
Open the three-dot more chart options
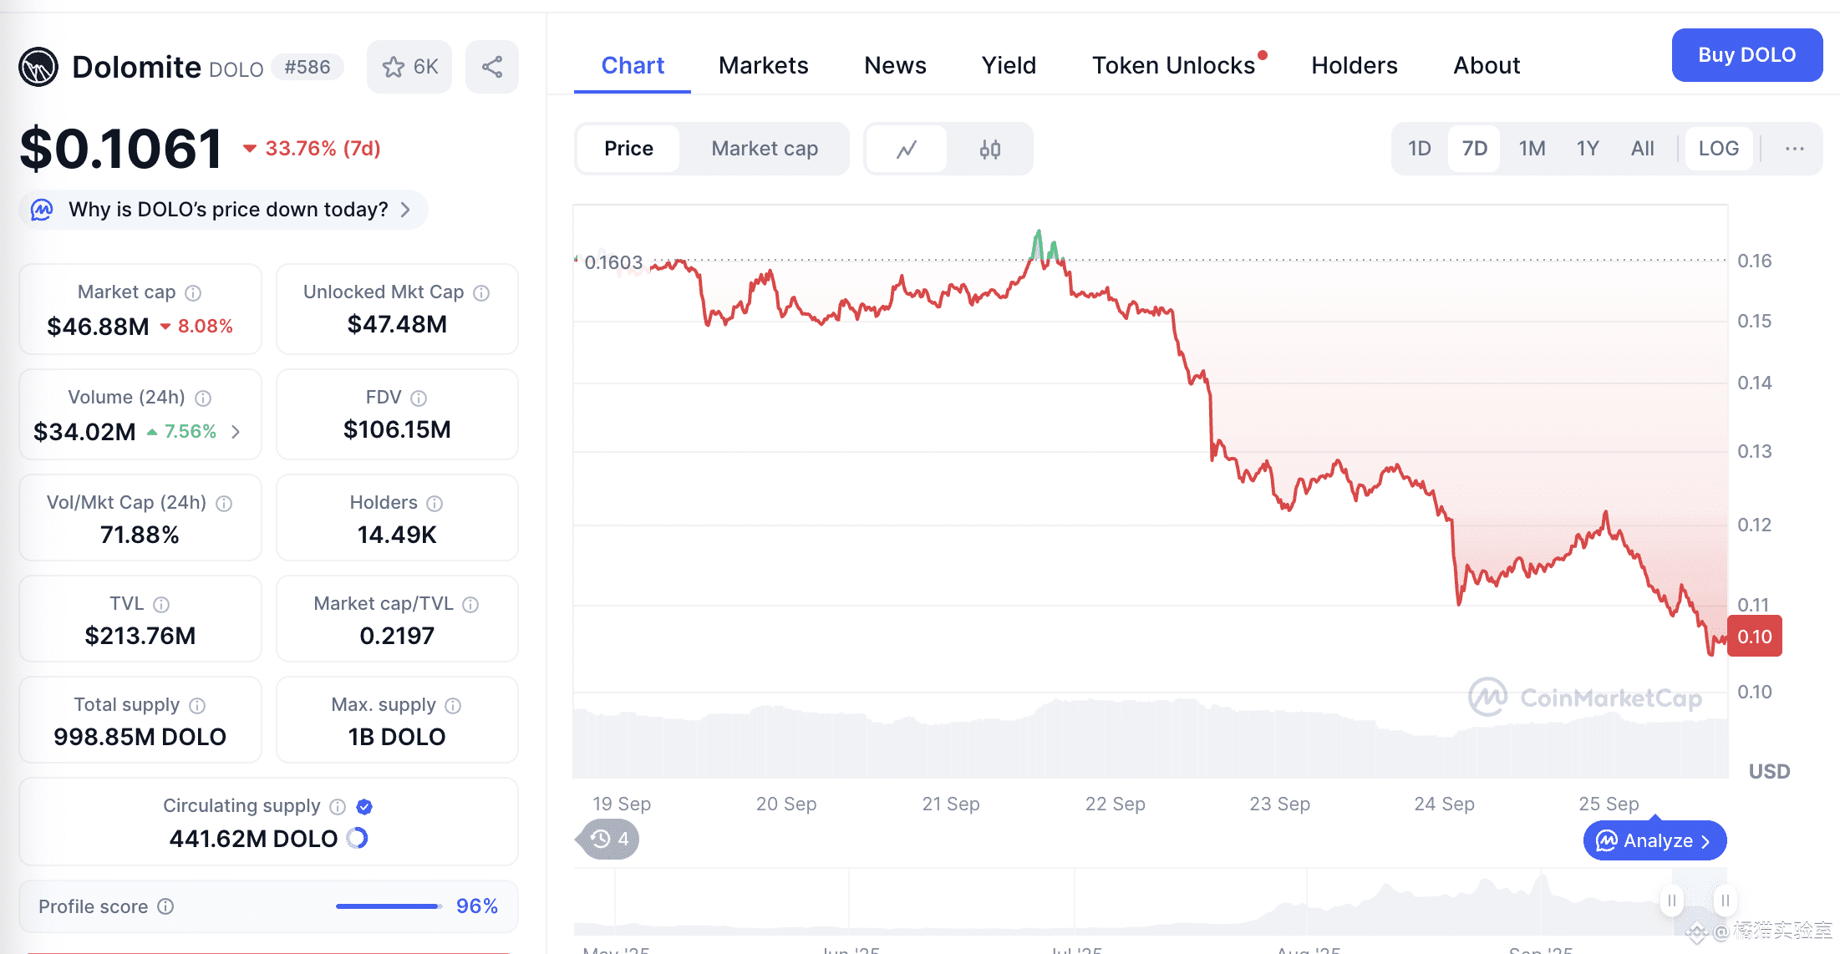[x=1794, y=149]
